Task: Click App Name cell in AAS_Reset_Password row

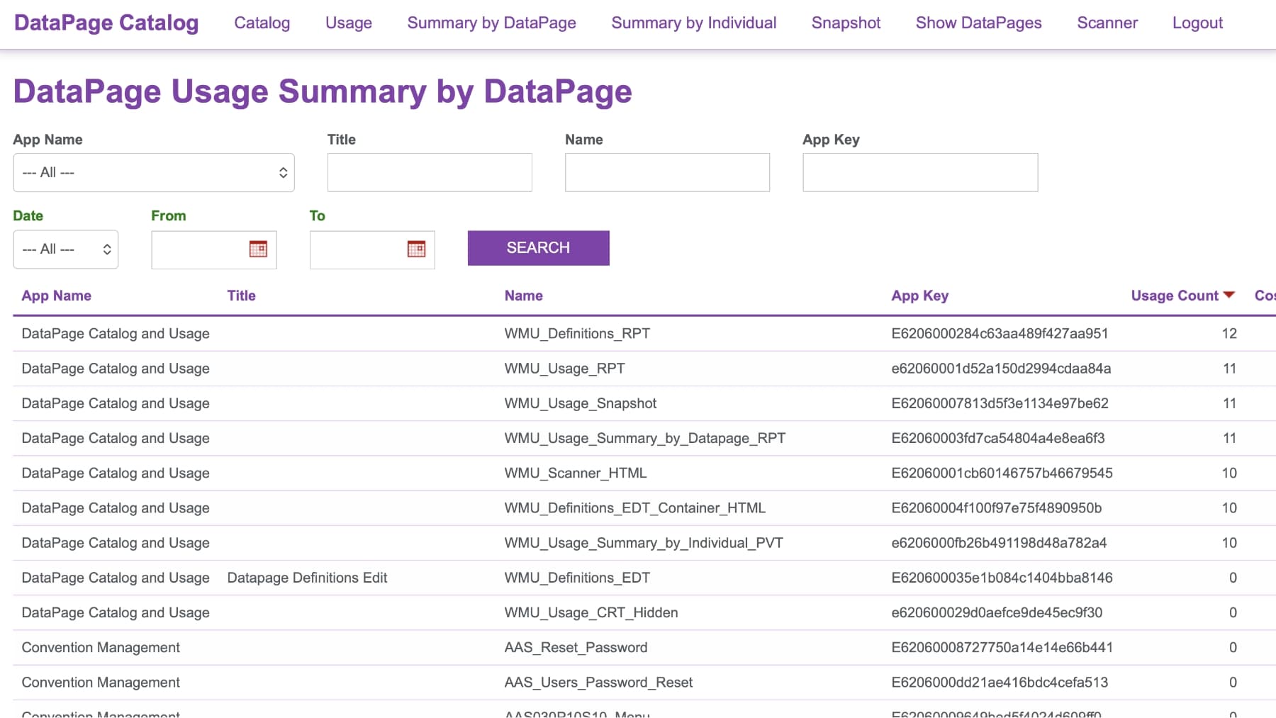Action: (x=101, y=647)
